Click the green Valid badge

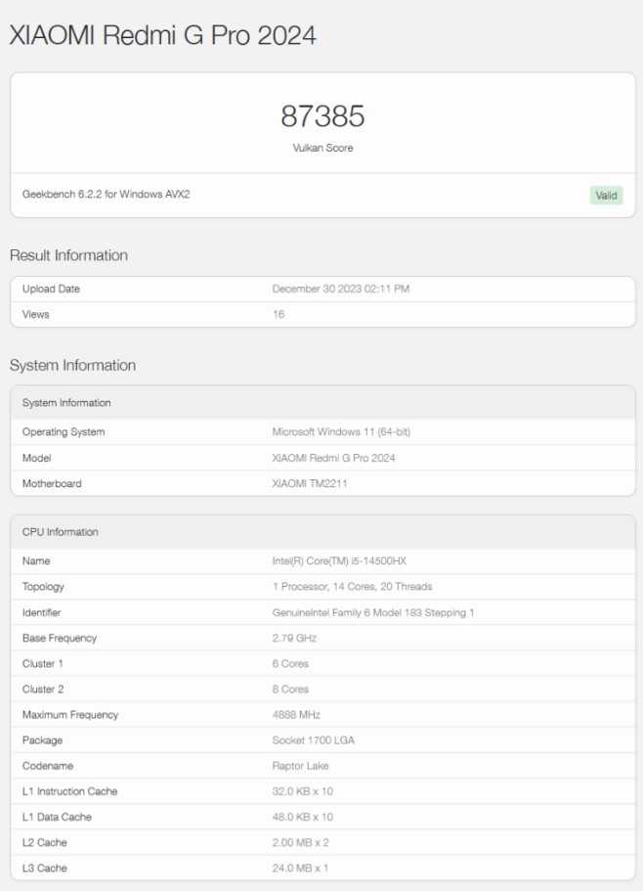tap(606, 195)
